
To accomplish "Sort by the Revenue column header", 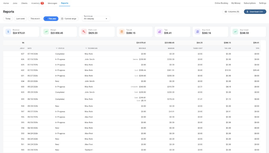I will point(142,48).
